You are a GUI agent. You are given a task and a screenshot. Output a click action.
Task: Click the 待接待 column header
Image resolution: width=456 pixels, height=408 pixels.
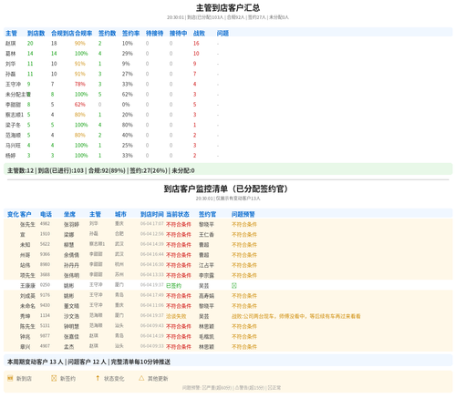tap(154, 33)
